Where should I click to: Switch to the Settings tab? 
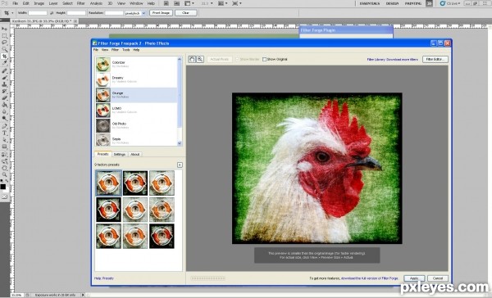119,154
